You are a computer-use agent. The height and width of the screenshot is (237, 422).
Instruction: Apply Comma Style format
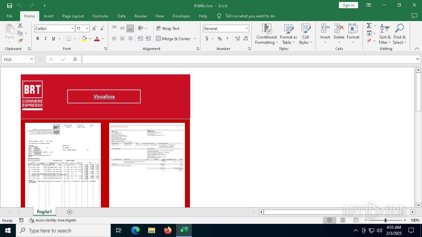[227, 39]
